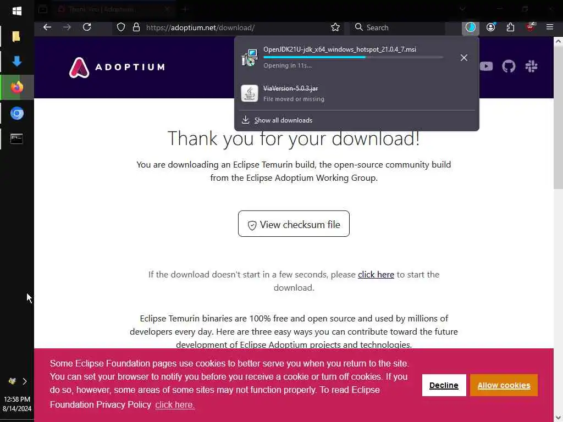Toggle the downloads panel toolbar button

pyautogui.click(x=471, y=27)
